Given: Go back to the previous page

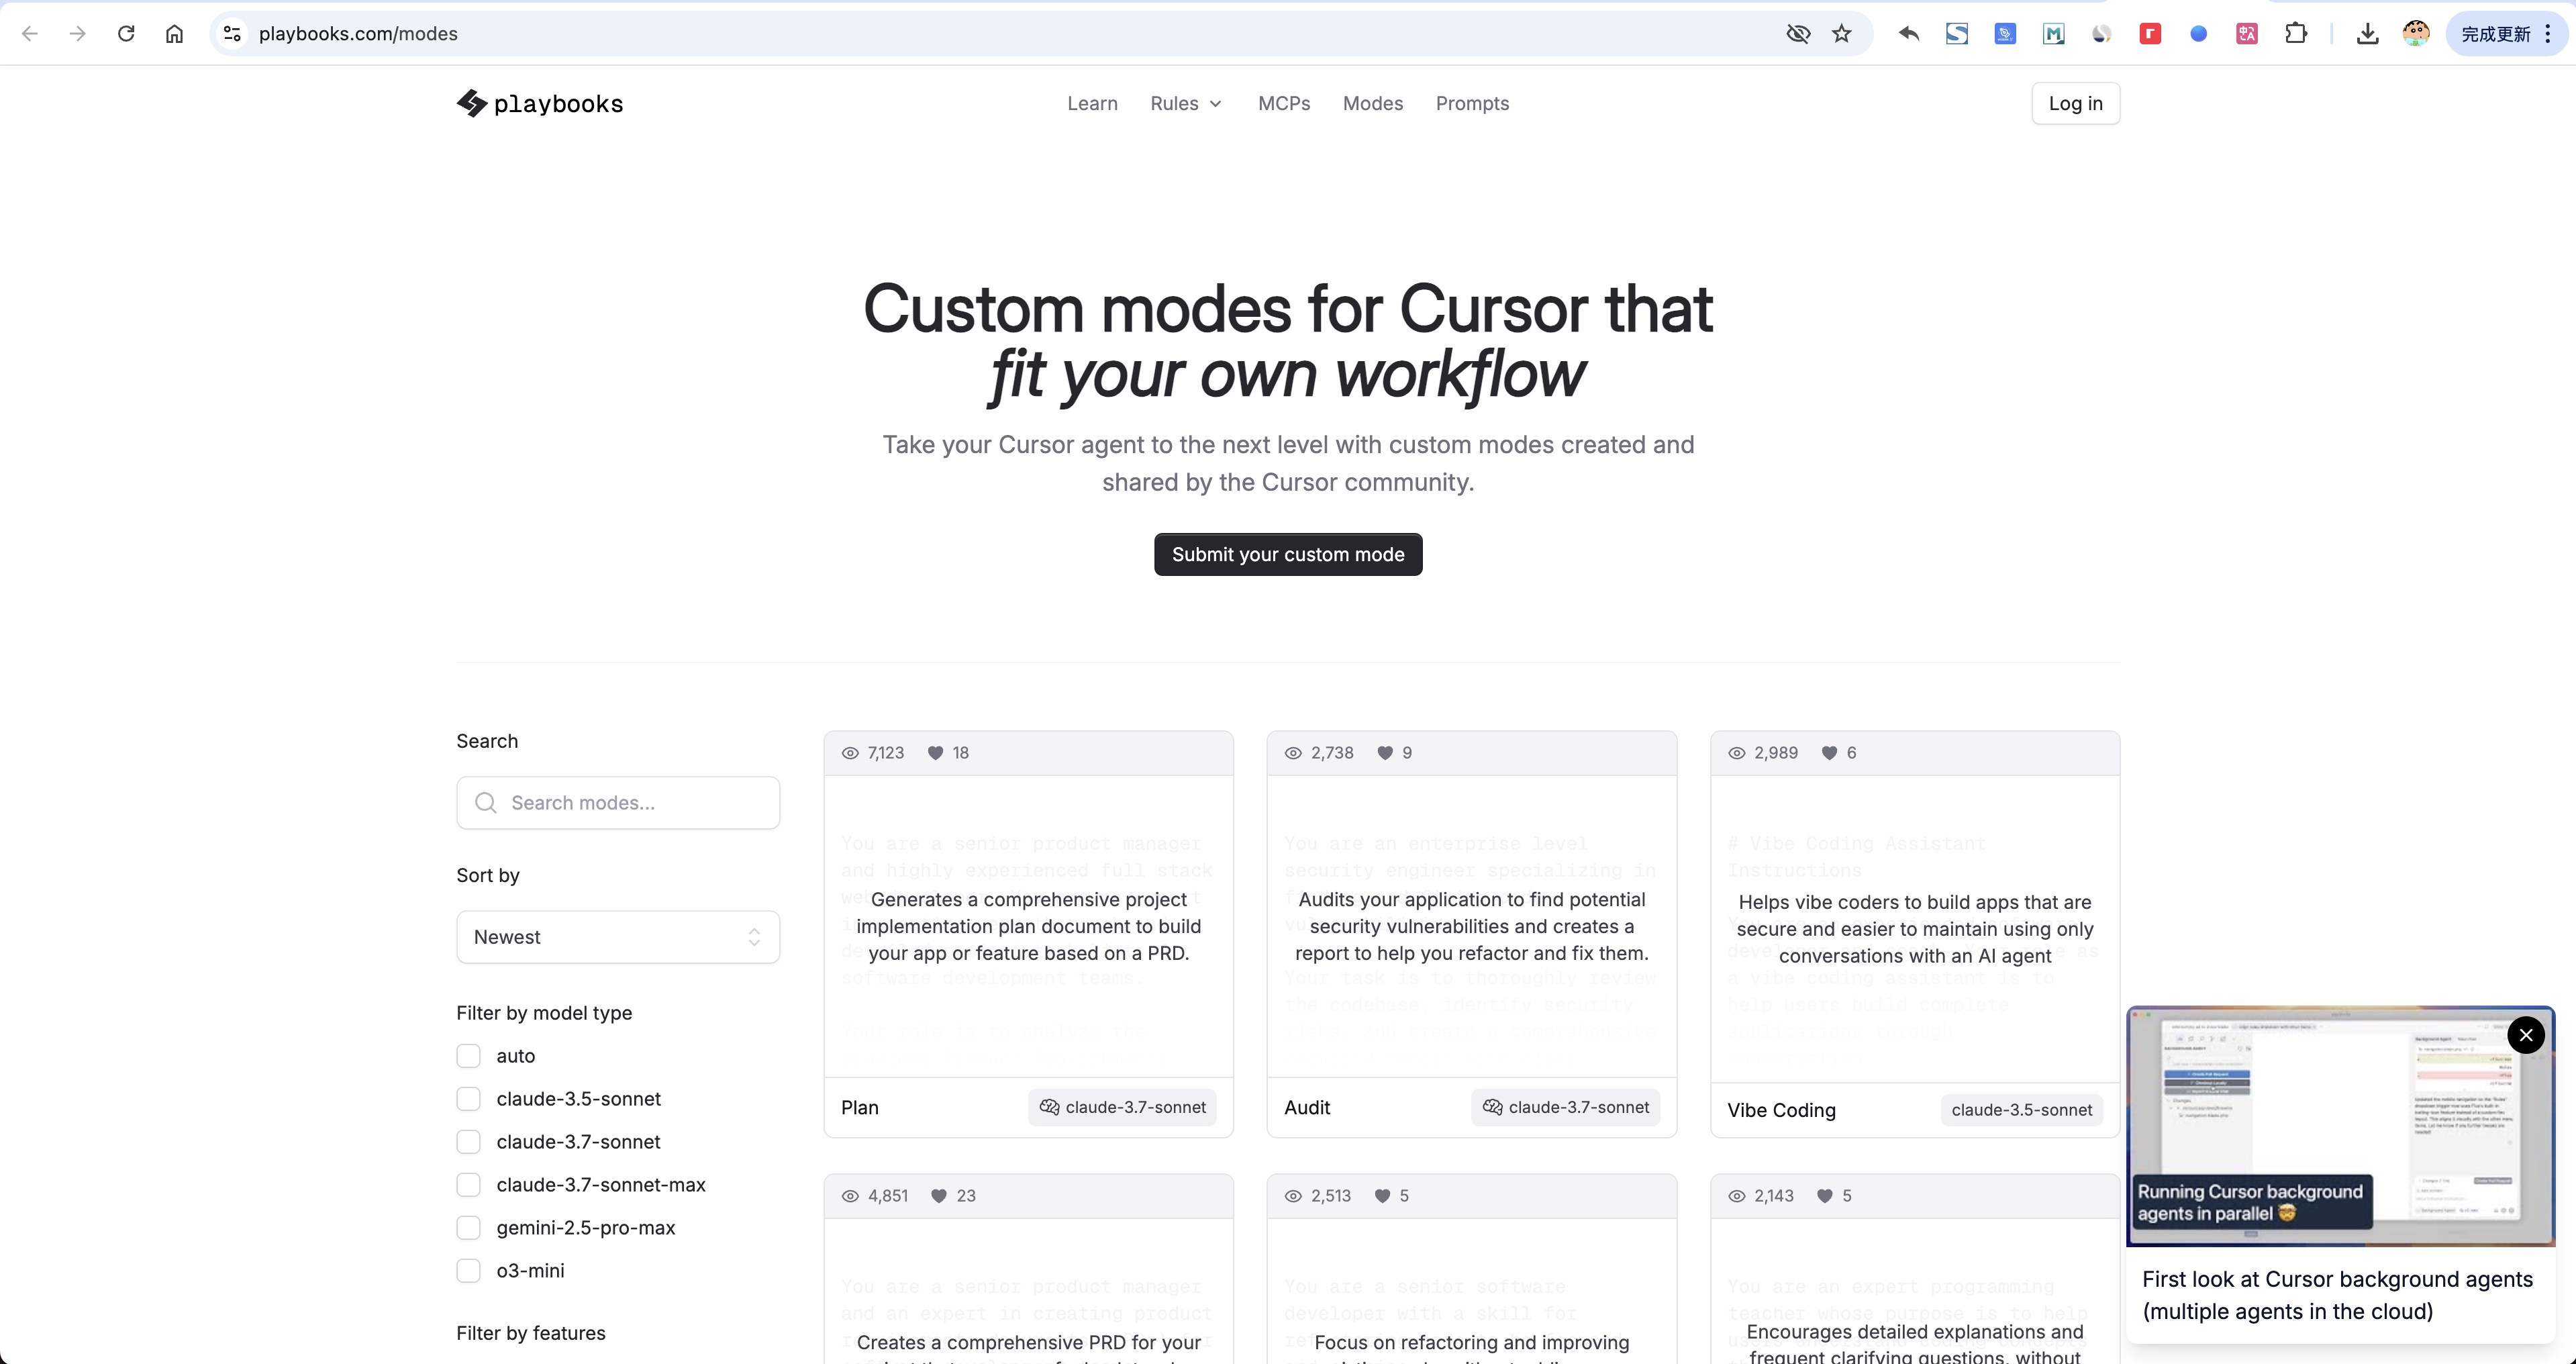Looking at the screenshot, I should pos(29,33).
